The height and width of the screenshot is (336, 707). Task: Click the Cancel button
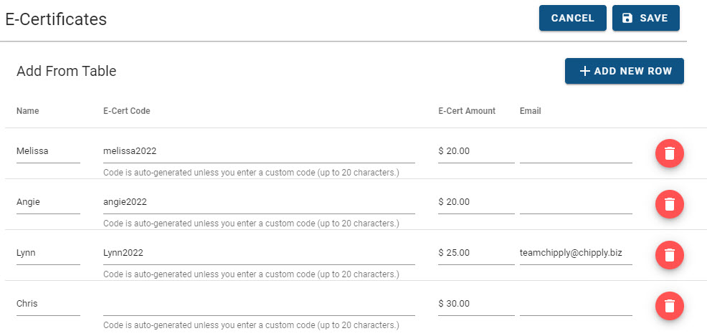[573, 18]
